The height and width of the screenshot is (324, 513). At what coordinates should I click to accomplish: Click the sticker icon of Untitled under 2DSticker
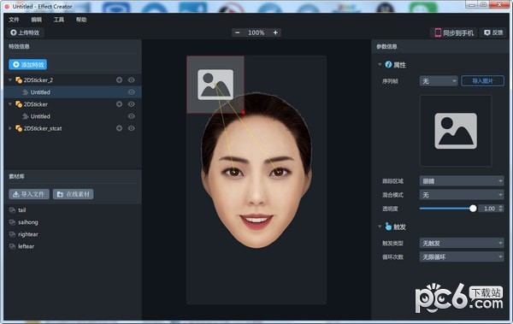[x=25, y=116]
